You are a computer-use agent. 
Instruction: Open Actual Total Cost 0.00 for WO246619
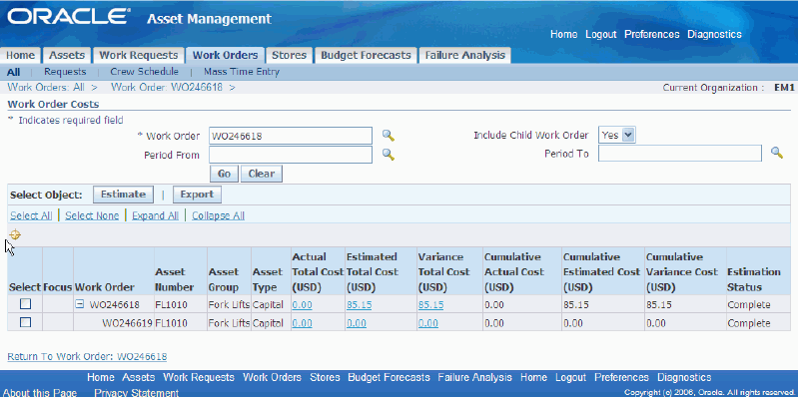tap(302, 323)
